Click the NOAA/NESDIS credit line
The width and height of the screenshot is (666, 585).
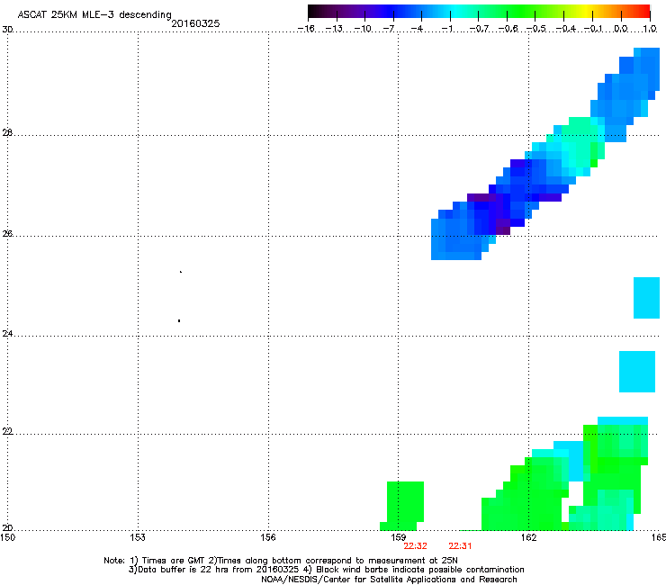pyautogui.click(x=389, y=580)
